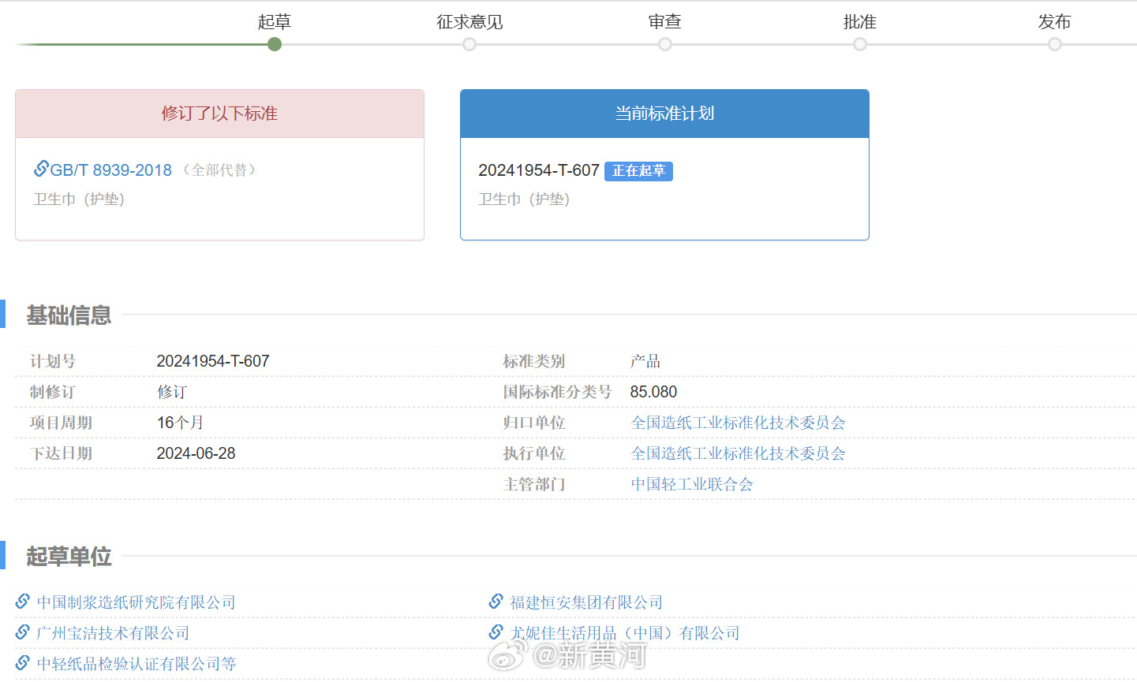The image size is (1137, 682).
Task: Open 尤妮佳生活用品（中国）有限公司 link
Action: point(625,633)
